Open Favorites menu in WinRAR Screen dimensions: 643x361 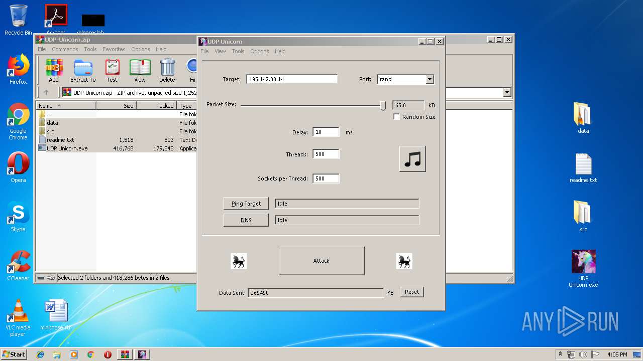click(114, 49)
